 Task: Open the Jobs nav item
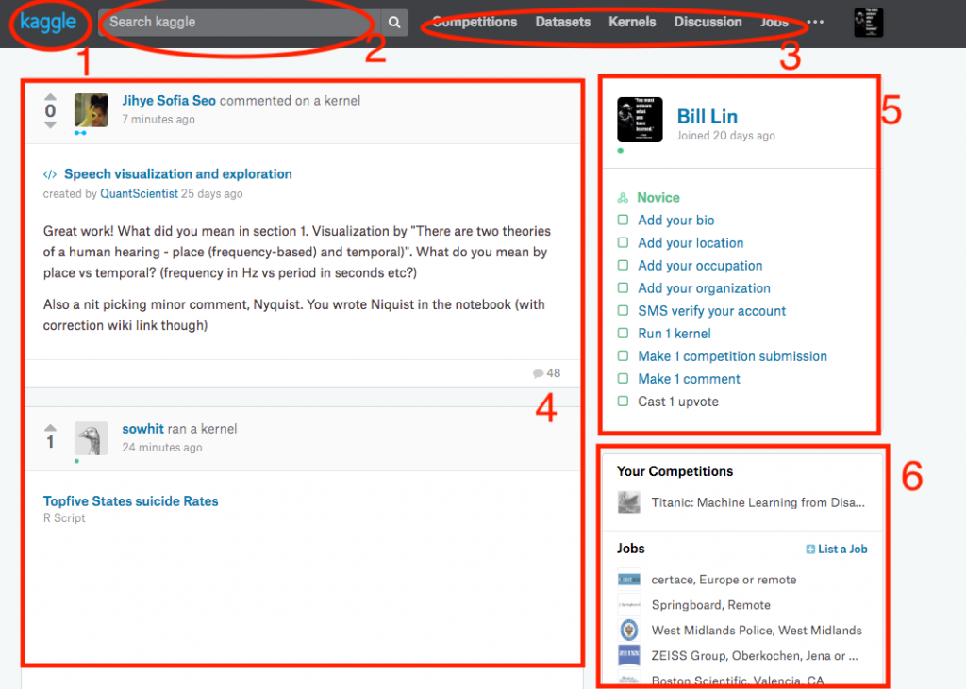tap(774, 23)
